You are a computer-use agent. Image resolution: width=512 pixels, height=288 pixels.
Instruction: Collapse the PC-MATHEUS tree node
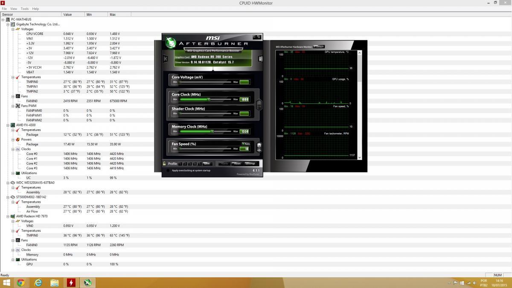3,19
